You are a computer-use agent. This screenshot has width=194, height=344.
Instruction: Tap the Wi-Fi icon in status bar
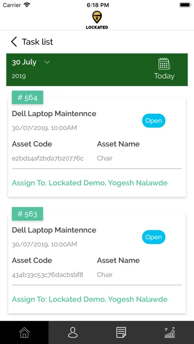pos(27,5)
